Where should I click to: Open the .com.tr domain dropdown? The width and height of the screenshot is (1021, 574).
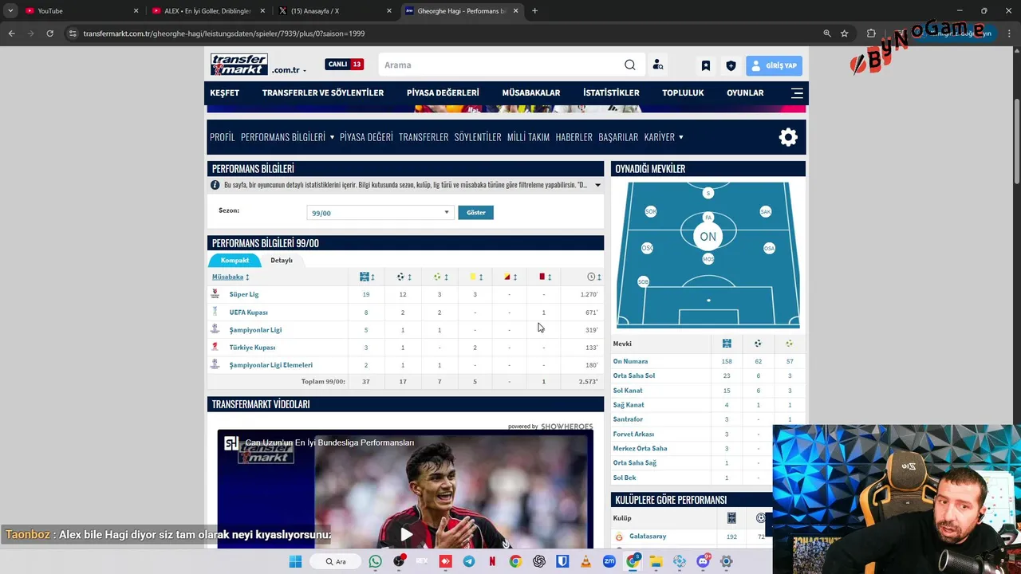289,70
